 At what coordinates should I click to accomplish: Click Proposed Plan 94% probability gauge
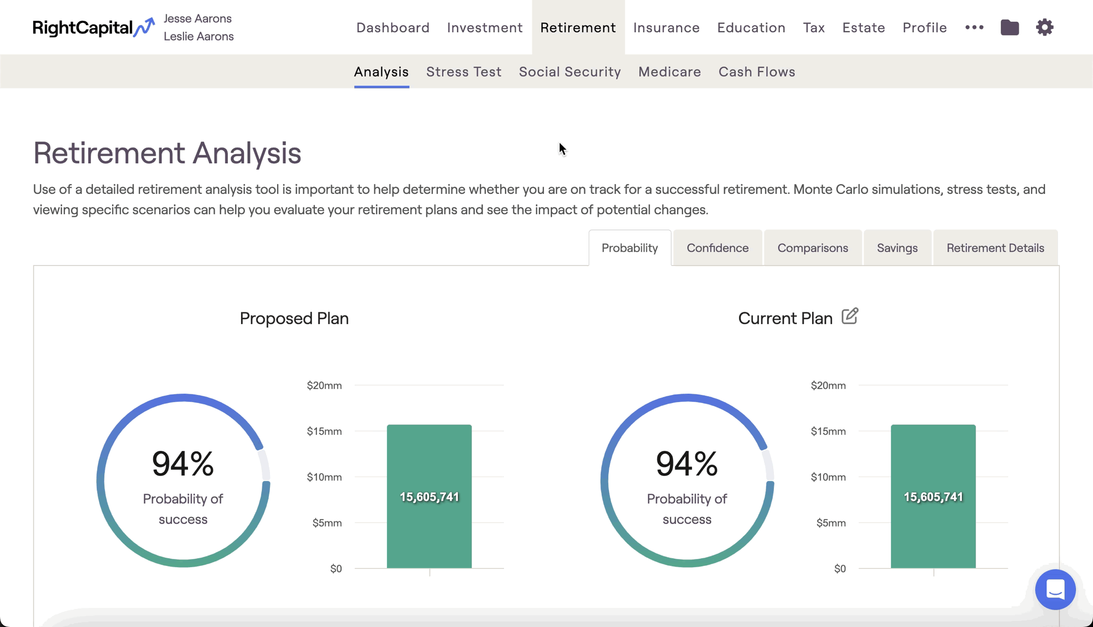click(x=183, y=480)
